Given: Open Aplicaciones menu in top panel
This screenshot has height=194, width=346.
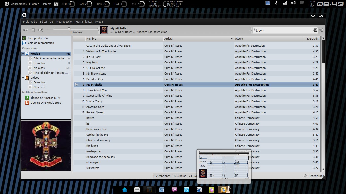Looking at the screenshot, I should pos(19,4).
